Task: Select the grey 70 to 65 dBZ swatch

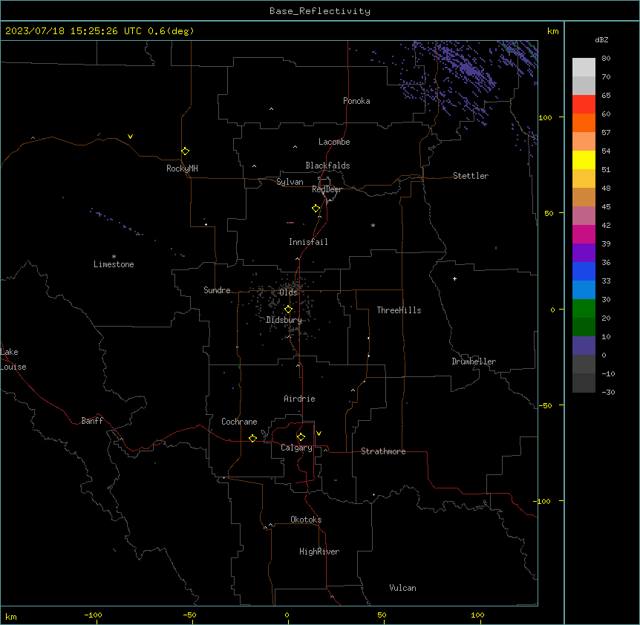Action: (584, 85)
